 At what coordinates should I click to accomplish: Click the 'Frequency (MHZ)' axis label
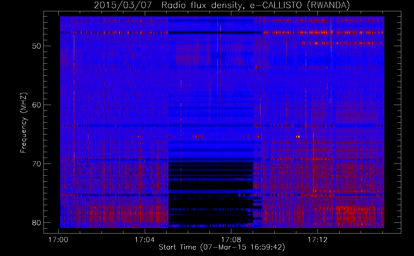coord(24,123)
